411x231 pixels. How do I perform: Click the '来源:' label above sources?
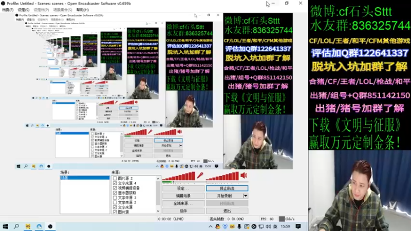pos(116,172)
